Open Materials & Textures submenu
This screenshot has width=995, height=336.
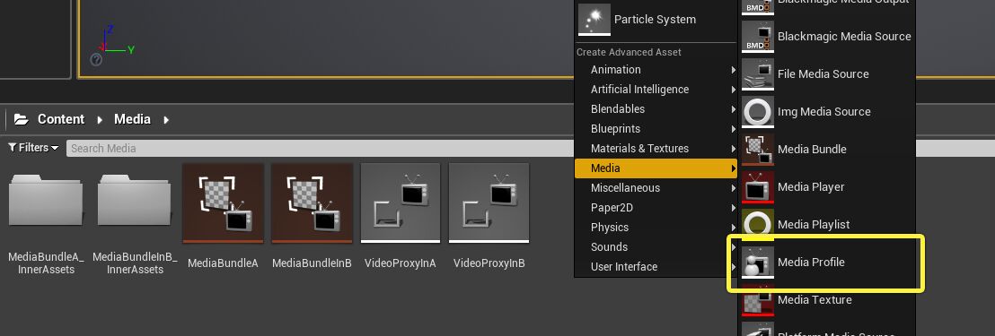point(656,148)
